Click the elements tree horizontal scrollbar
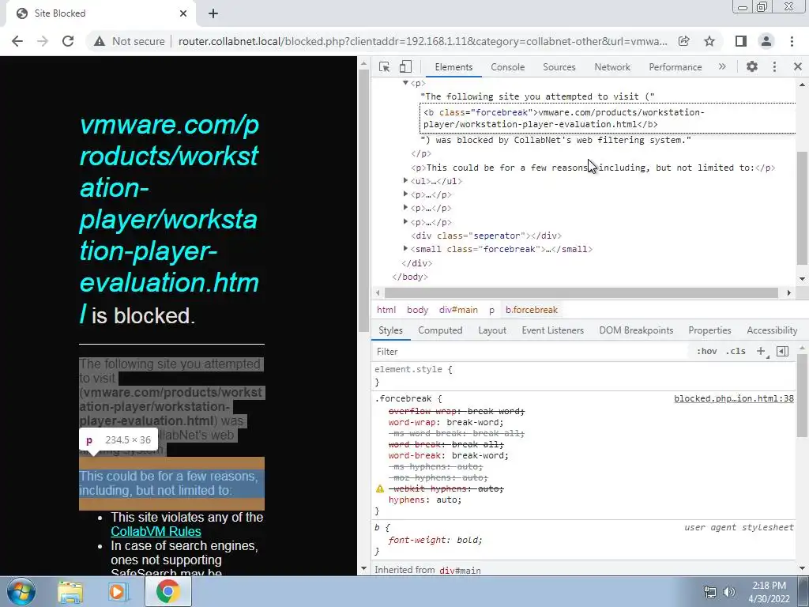Image resolution: width=809 pixels, height=607 pixels. tap(581, 292)
